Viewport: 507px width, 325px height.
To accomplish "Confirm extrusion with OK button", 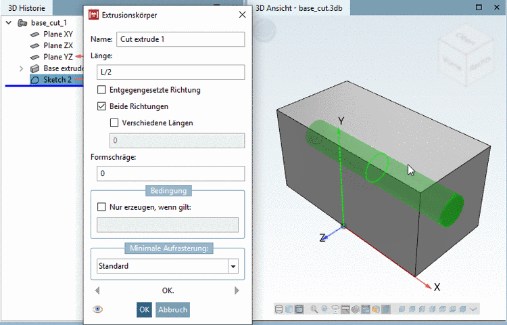I will (x=144, y=310).
